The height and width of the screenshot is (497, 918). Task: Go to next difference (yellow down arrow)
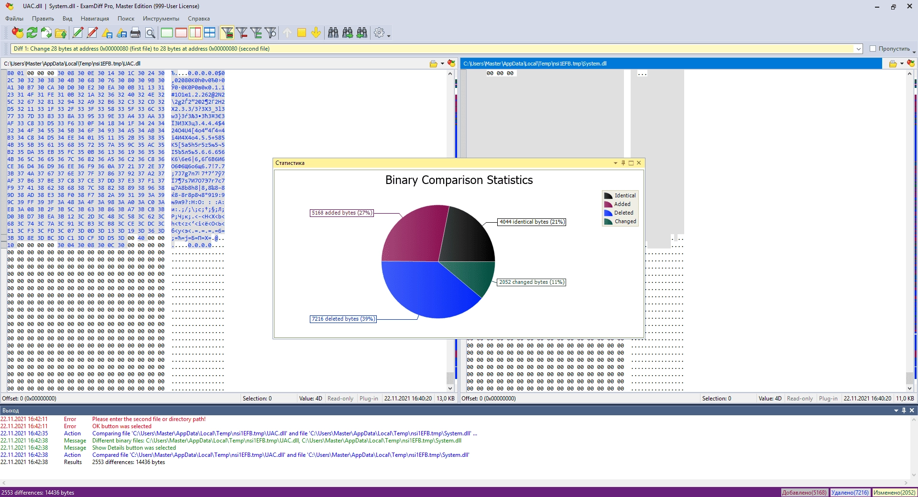point(316,32)
